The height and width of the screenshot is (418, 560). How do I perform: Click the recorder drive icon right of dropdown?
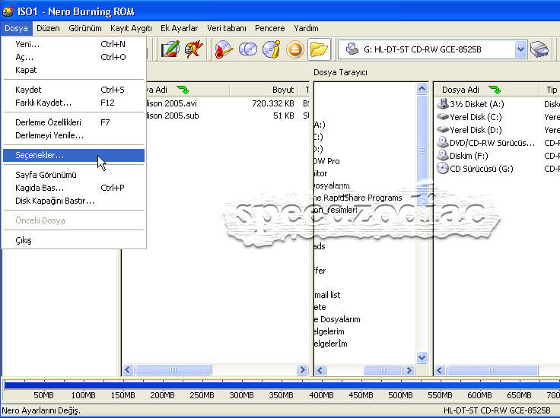[539, 49]
